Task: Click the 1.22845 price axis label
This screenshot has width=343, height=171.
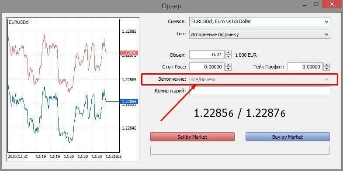Action: click(129, 128)
